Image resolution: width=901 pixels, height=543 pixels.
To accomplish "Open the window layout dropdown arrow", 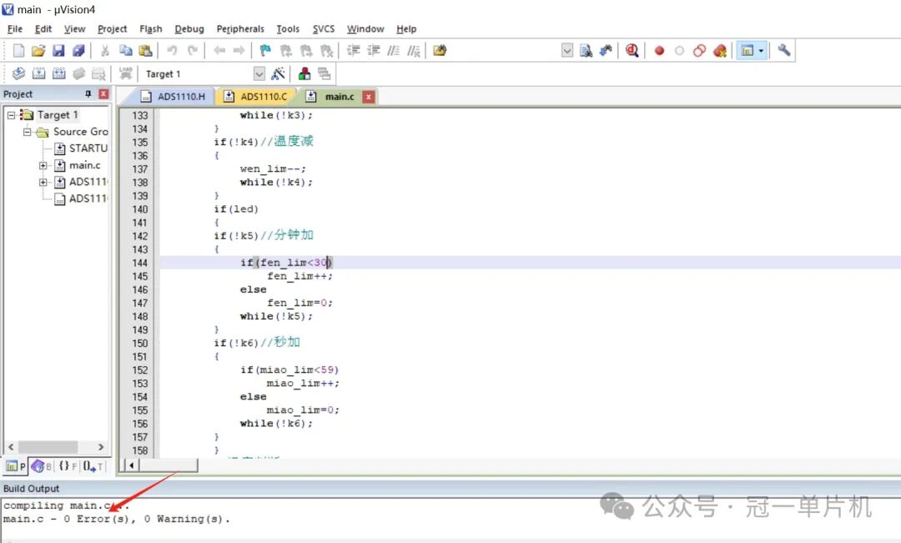I will click(760, 51).
